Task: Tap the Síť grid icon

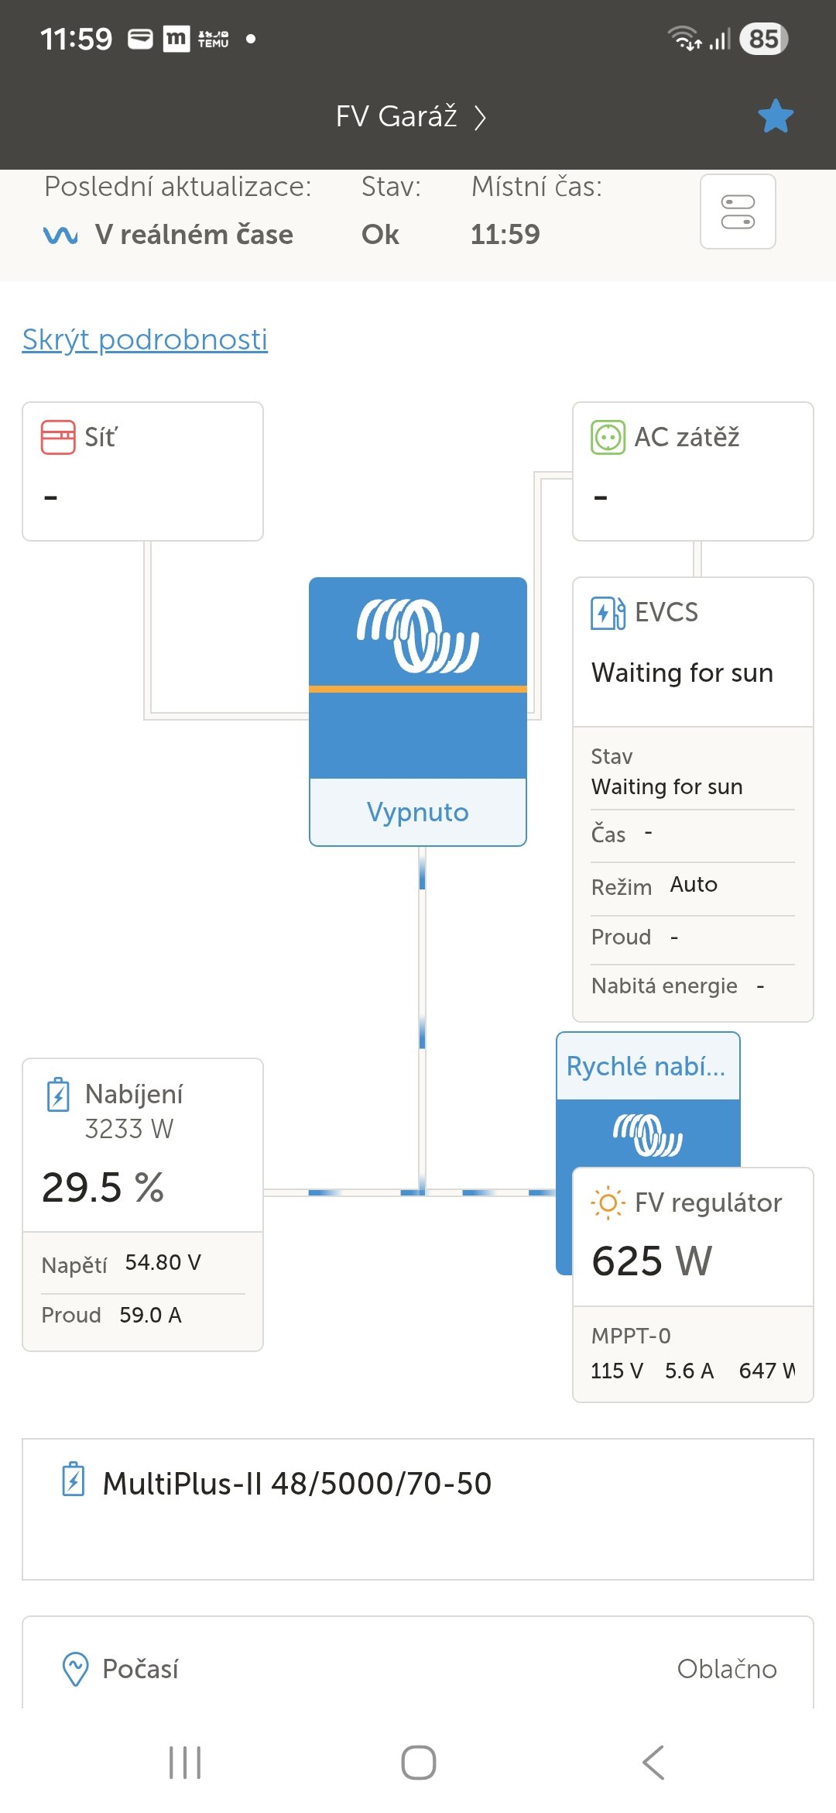Action: pos(58,437)
